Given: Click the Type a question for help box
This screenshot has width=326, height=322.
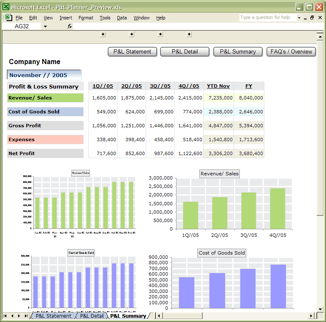Looking at the screenshot, I should (x=268, y=17).
